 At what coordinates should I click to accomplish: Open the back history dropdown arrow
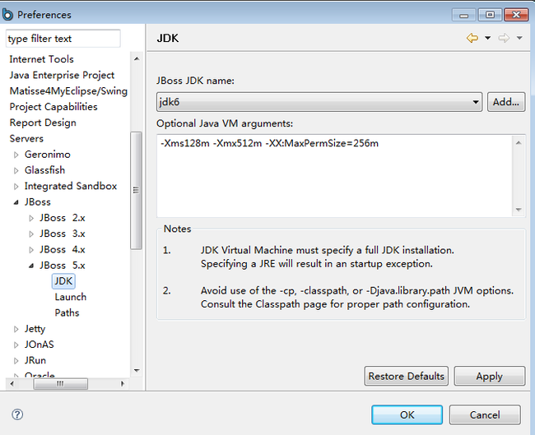488,38
